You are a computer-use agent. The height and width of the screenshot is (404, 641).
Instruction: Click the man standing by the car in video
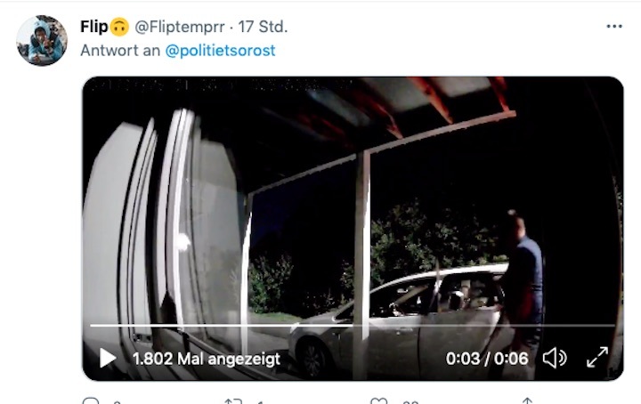coord(521,286)
